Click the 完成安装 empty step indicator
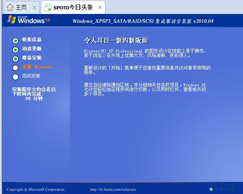Image resolution: width=243 pixels, height=194 pixels. (x=15, y=77)
